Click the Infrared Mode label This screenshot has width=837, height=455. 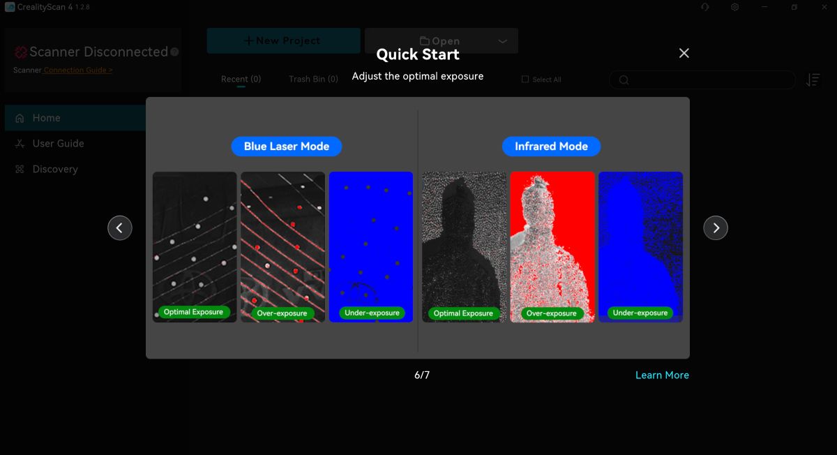click(x=551, y=147)
